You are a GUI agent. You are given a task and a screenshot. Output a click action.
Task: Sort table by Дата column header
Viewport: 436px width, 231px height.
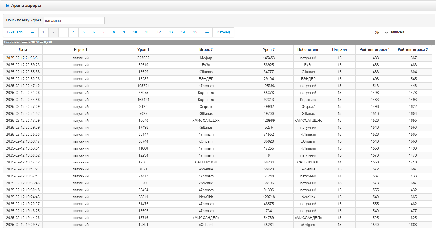pos(23,50)
